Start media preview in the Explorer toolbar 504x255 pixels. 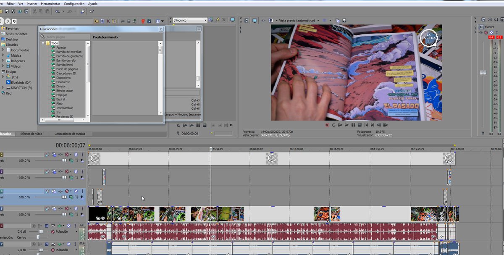(x=123, y=21)
